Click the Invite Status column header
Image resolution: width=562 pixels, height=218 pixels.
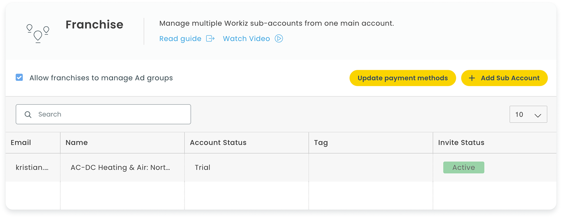(461, 142)
